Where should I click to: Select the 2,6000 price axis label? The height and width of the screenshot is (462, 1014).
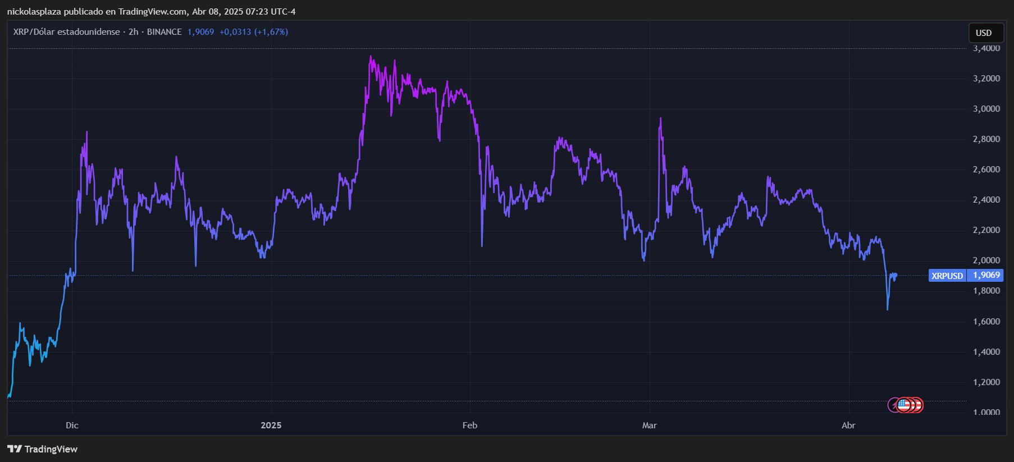(986, 170)
